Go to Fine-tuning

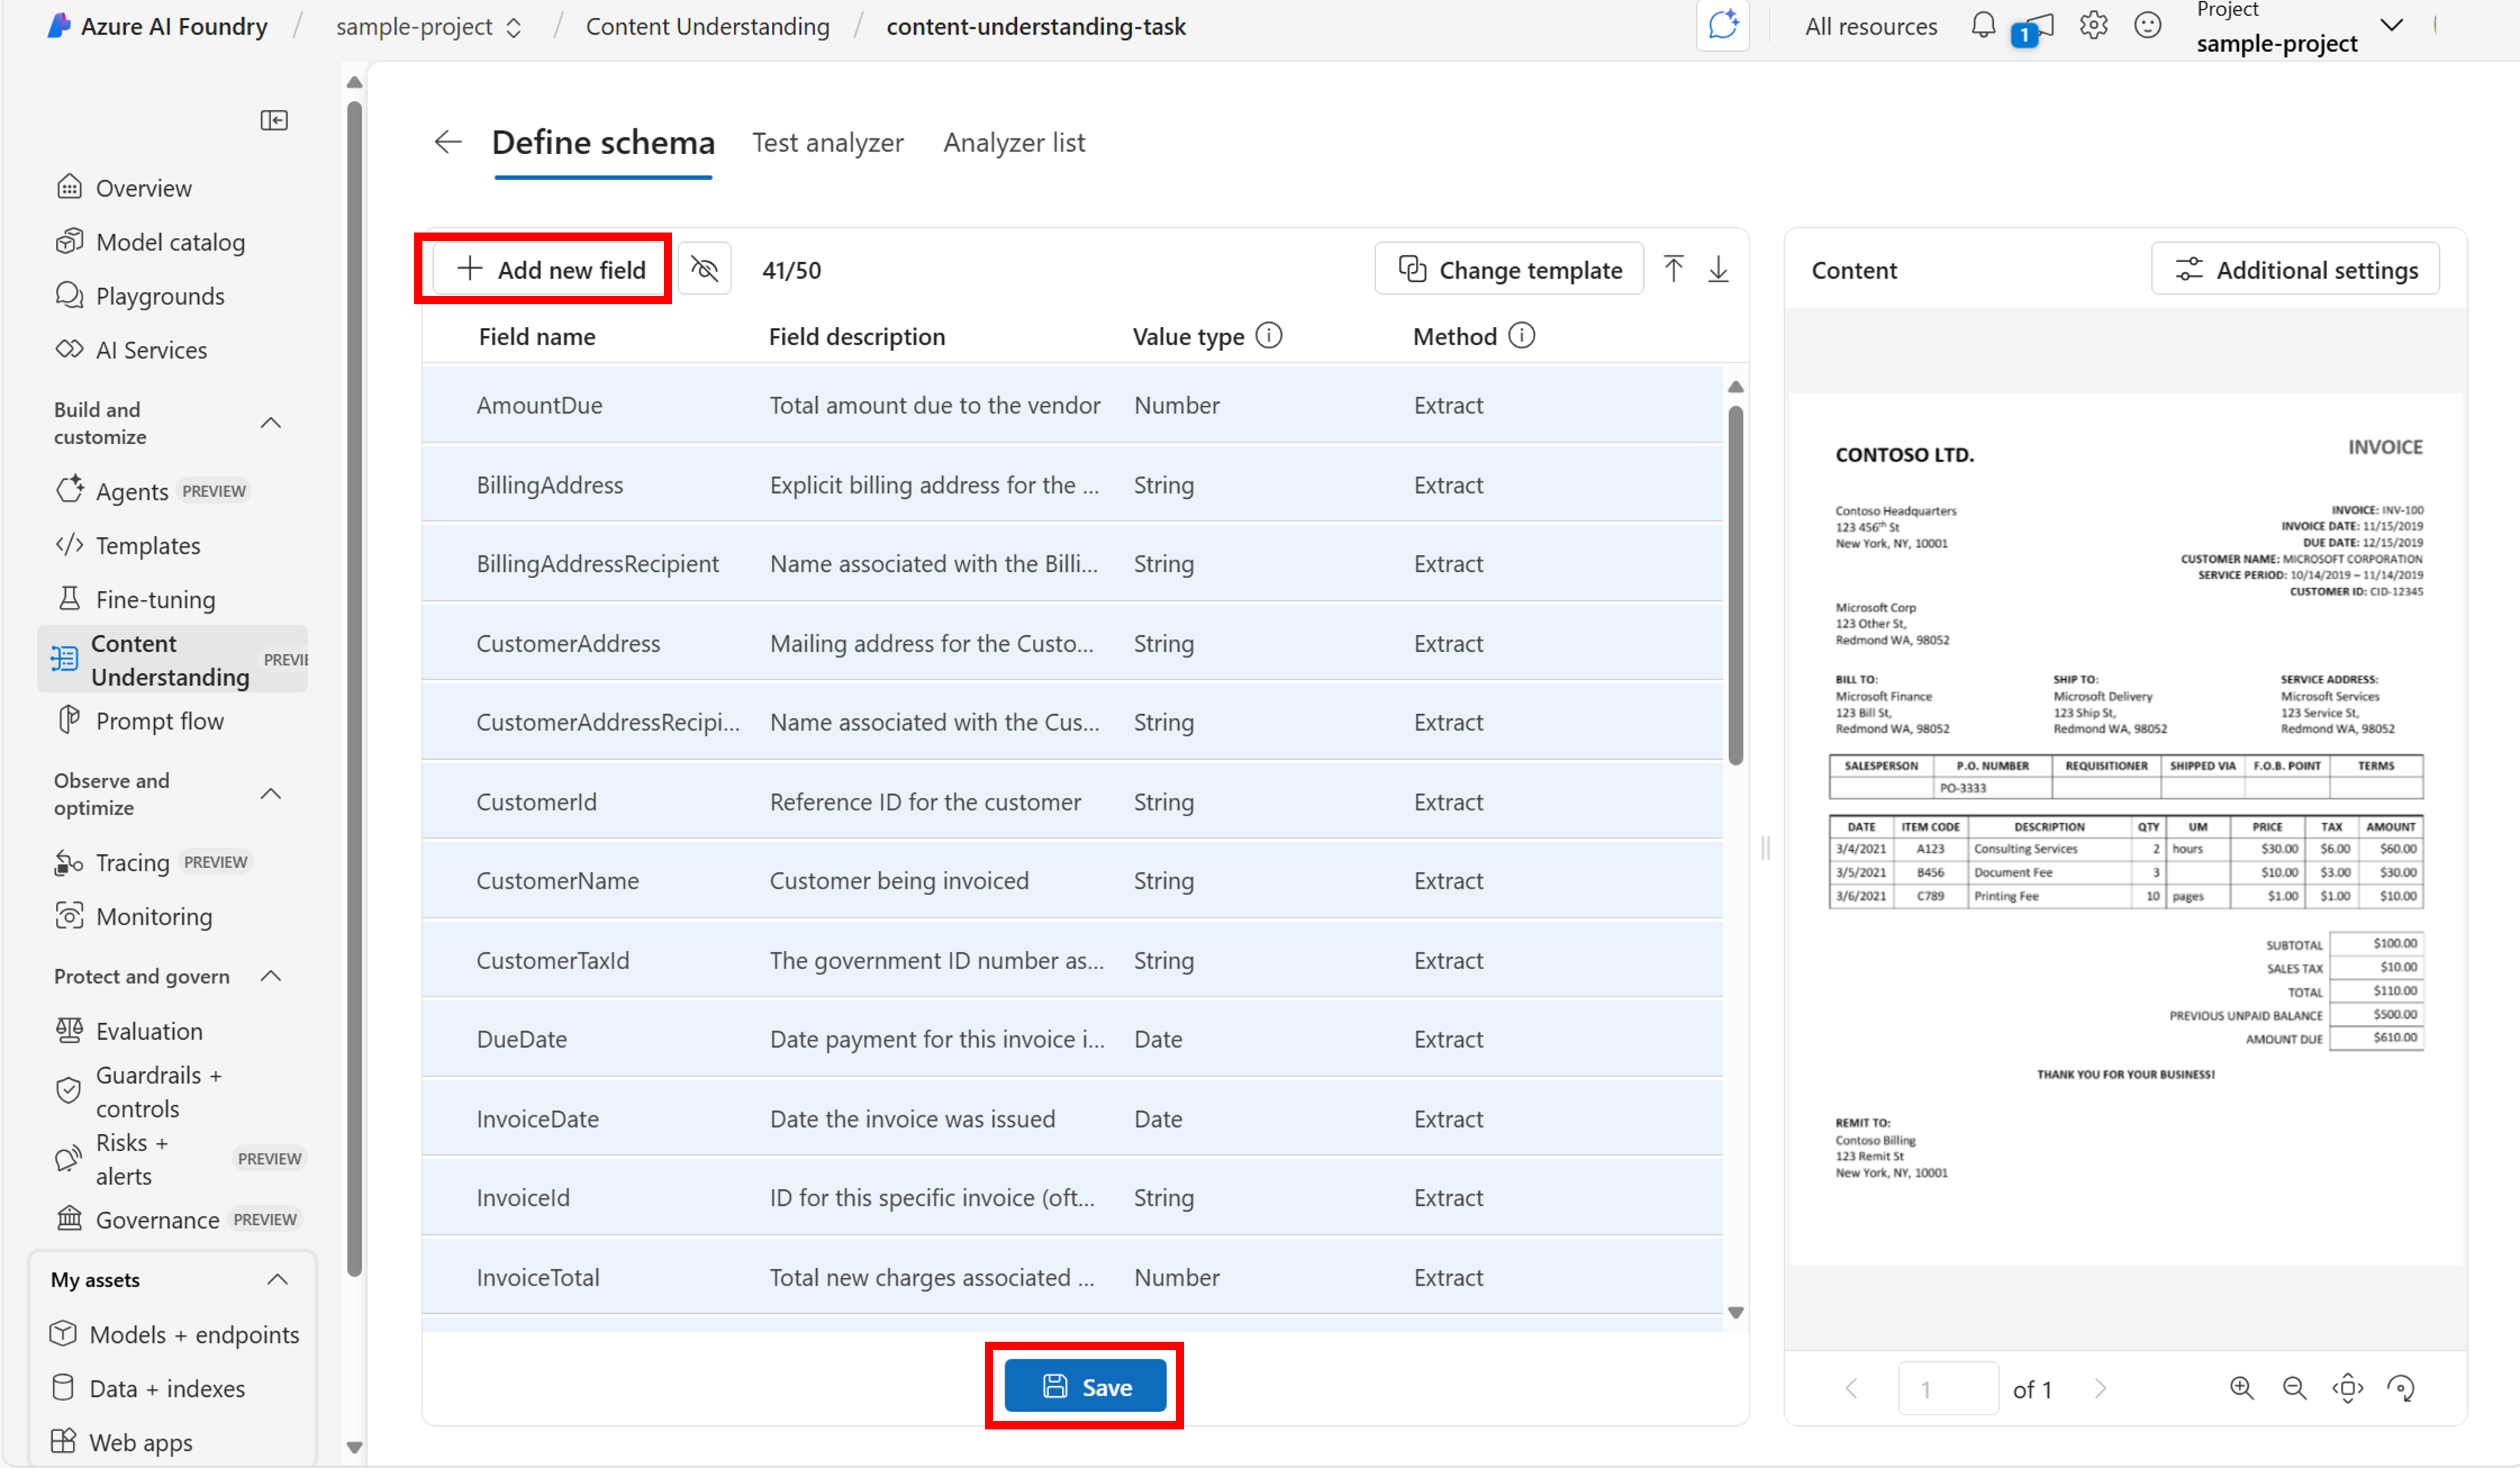coord(135,599)
